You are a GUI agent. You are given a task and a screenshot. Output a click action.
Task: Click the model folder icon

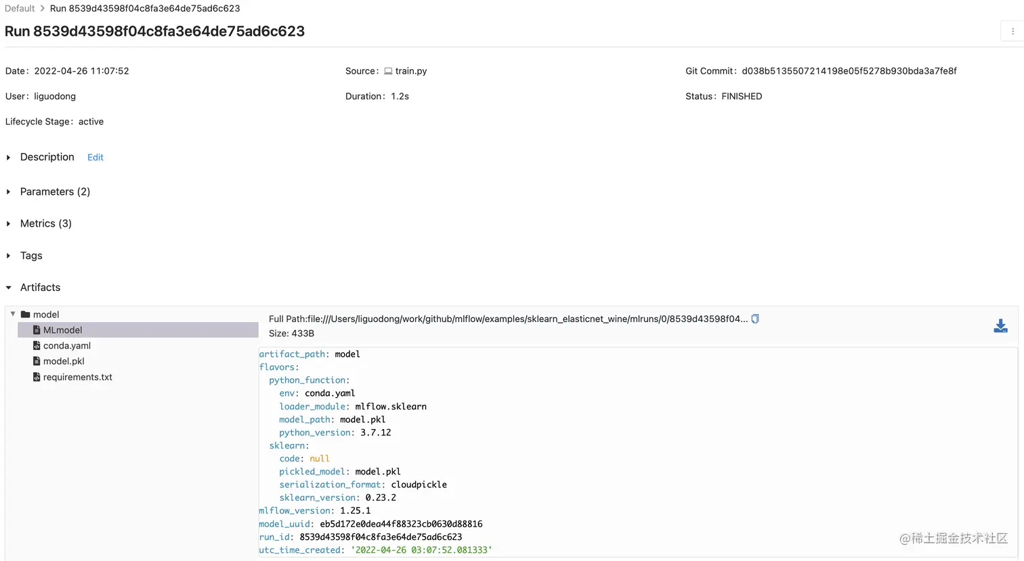click(x=26, y=315)
